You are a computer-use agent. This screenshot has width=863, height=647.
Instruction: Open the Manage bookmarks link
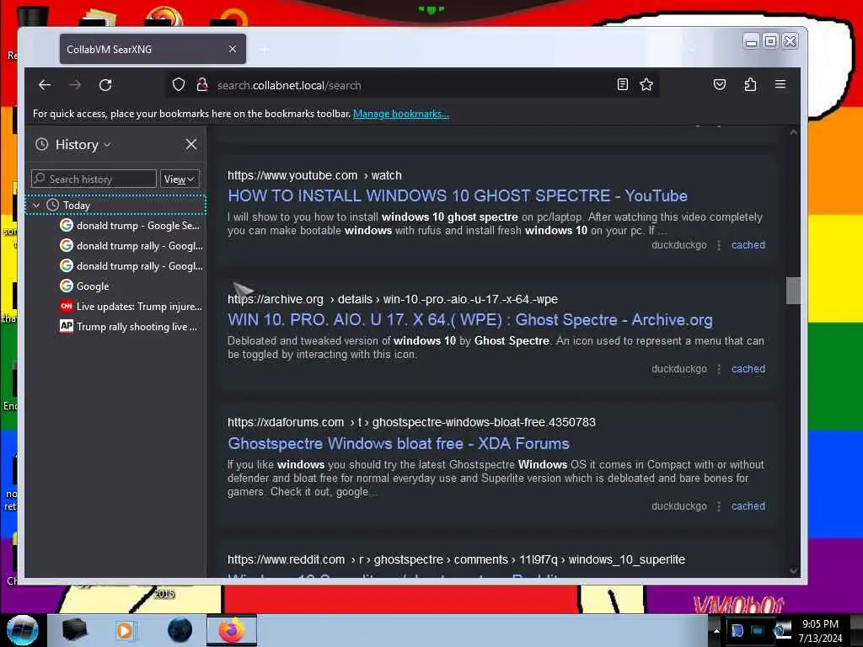400,114
